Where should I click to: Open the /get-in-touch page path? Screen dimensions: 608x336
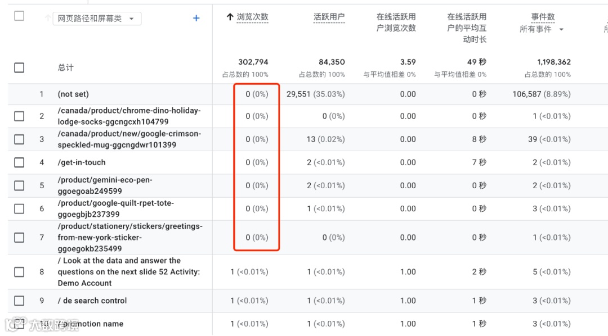tap(82, 162)
